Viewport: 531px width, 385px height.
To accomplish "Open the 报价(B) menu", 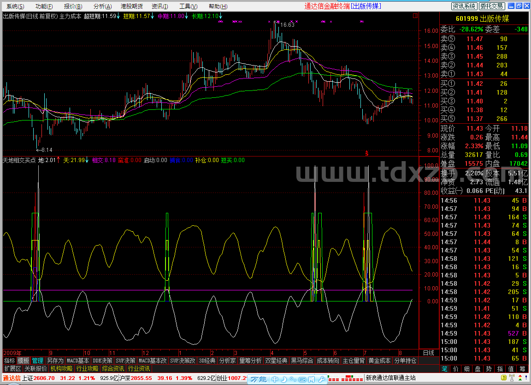I will [73, 6].
